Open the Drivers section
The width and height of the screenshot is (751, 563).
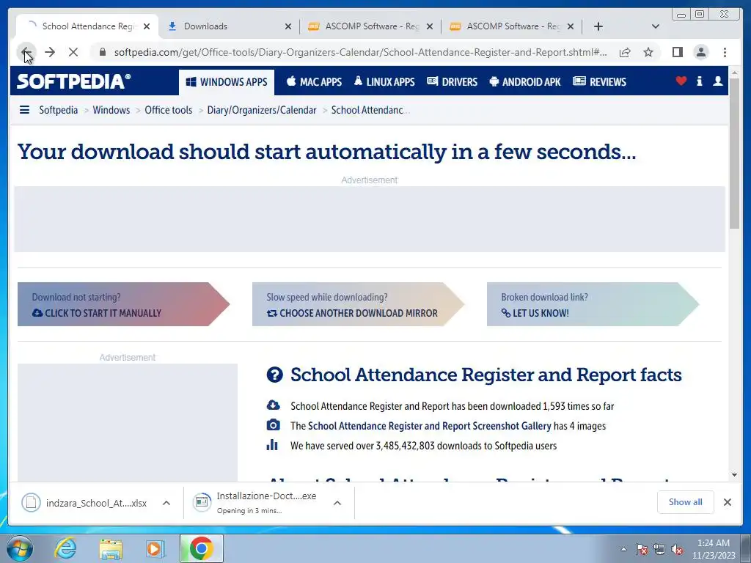point(452,82)
